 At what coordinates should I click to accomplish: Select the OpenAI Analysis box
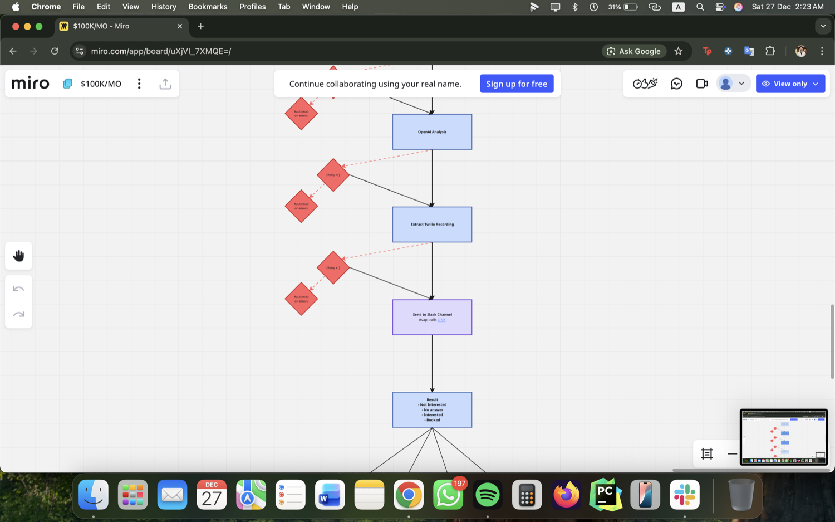(x=432, y=132)
